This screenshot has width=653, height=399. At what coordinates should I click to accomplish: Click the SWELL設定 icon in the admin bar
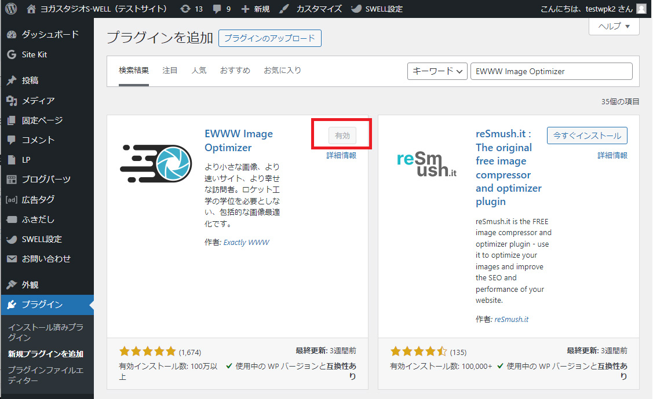[x=356, y=9]
